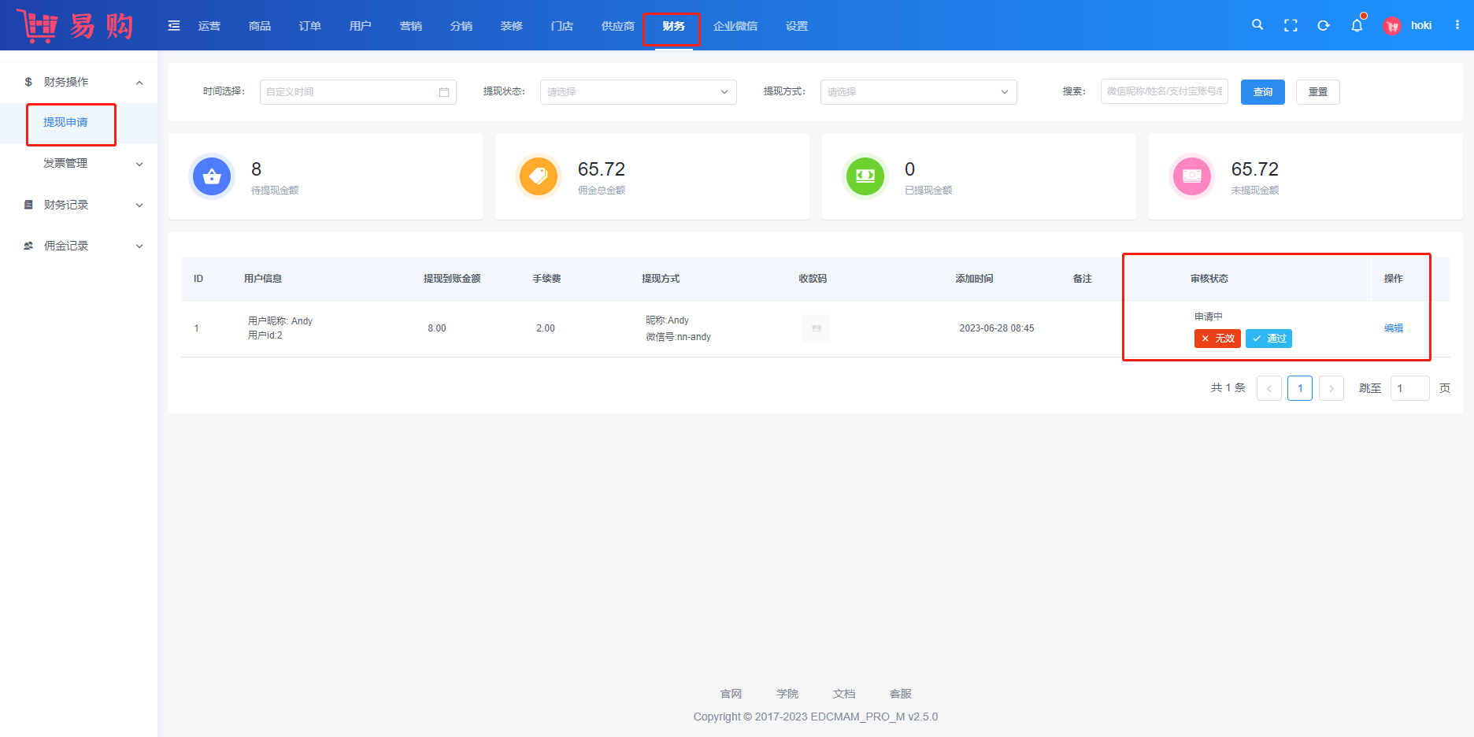The width and height of the screenshot is (1474, 737).
Task: Mark withdrawal as 无效
Action: [1217, 339]
